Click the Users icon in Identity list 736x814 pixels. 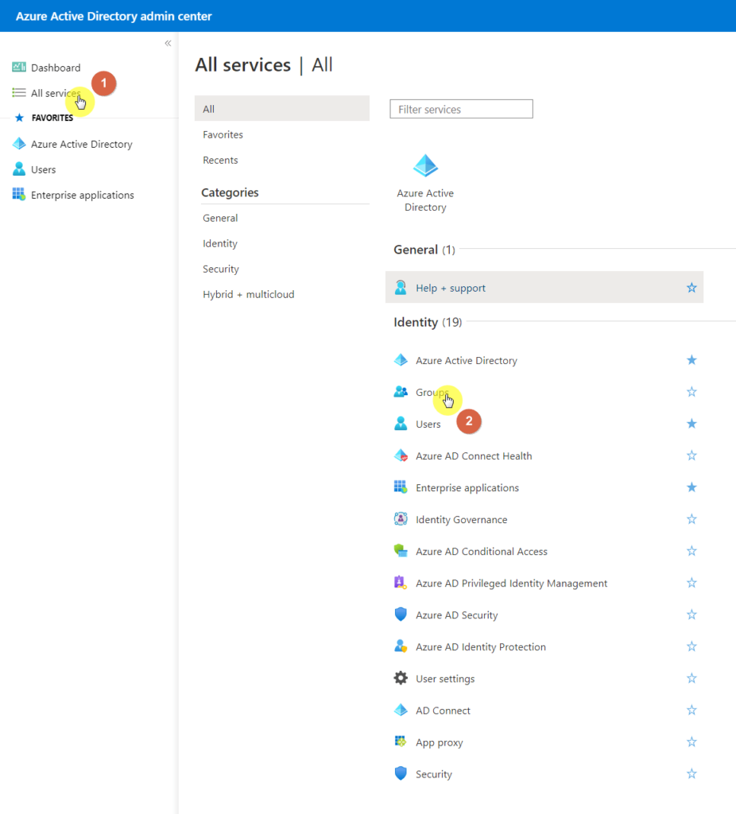[x=401, y=424]
